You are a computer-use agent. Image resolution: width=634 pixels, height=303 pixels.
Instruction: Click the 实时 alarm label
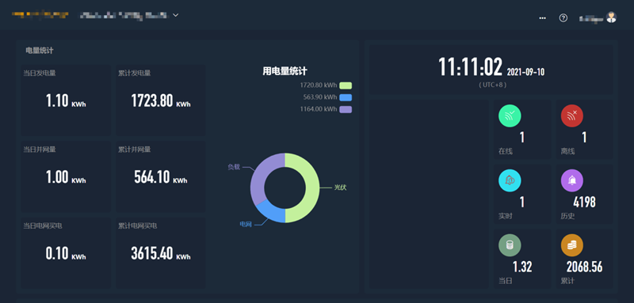[506, 216]
